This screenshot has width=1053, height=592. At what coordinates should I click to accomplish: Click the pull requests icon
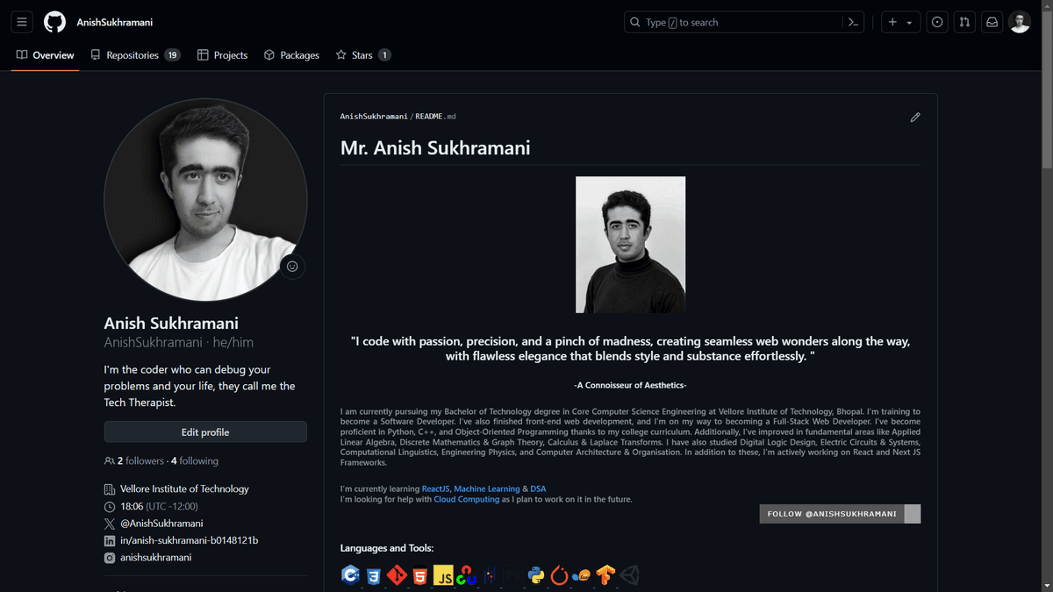click(964, 21)
